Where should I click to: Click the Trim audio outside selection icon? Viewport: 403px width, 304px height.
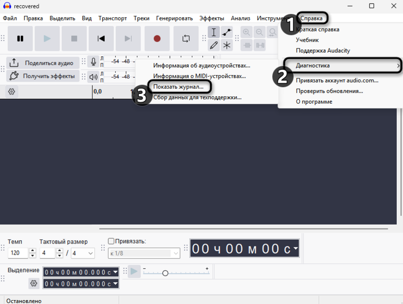(247, 46)
